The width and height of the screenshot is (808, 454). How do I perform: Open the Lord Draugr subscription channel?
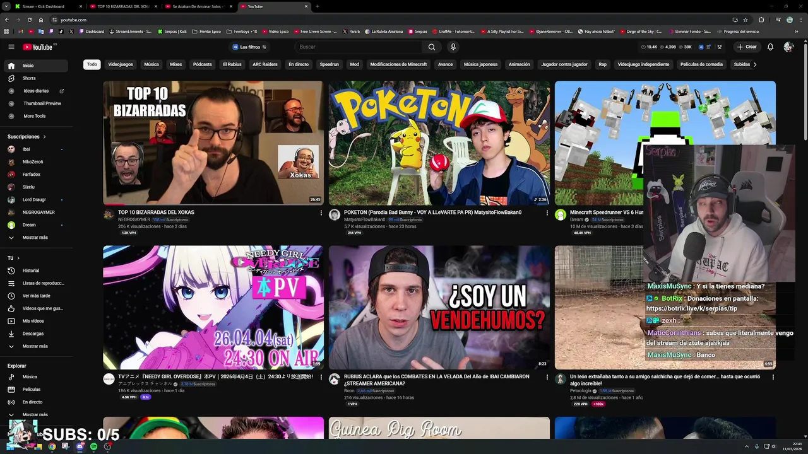coord(35,199)
